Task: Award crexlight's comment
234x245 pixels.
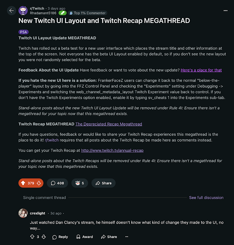Action: 84,237
